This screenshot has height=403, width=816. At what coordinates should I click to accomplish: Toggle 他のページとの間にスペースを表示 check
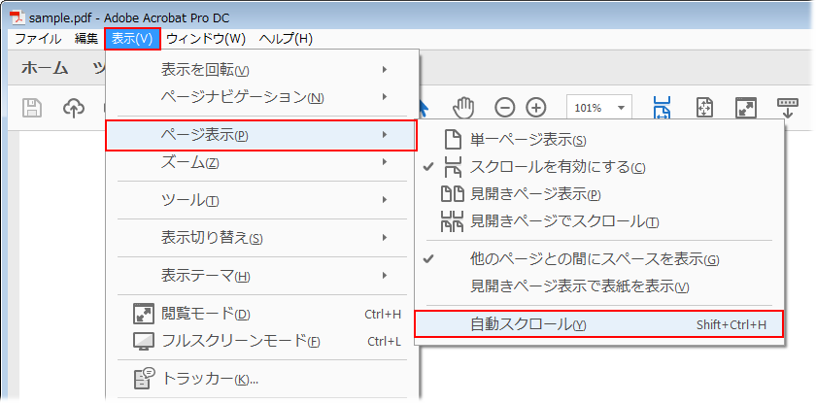pyautogui.click(x=599, y=259)
